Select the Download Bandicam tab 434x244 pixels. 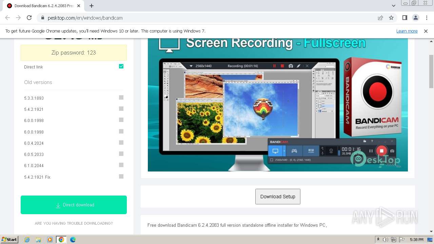[x=44, y=6]
